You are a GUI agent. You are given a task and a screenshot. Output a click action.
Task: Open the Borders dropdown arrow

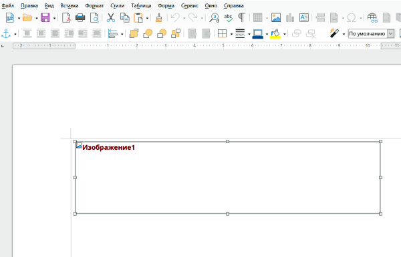click(x=231, y=34)
